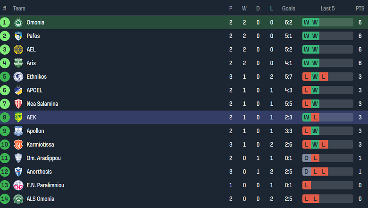The height and width of the screenshot is (208, 368).
Task: Sort by the PTS column header
Action: (360, 8)
